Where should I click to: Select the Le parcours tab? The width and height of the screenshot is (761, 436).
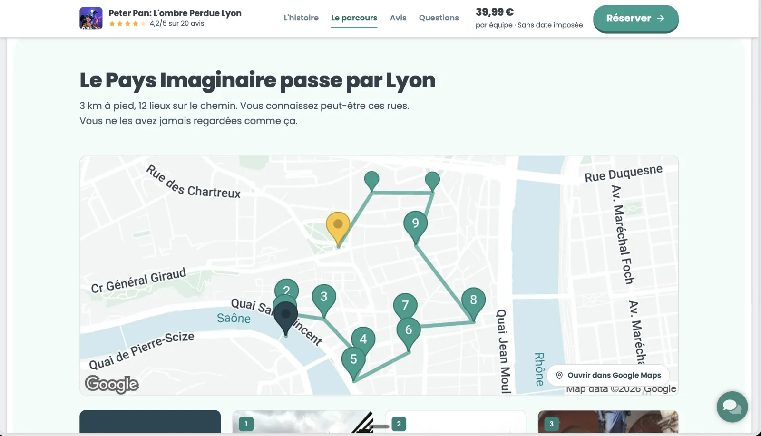pos(354,18)
